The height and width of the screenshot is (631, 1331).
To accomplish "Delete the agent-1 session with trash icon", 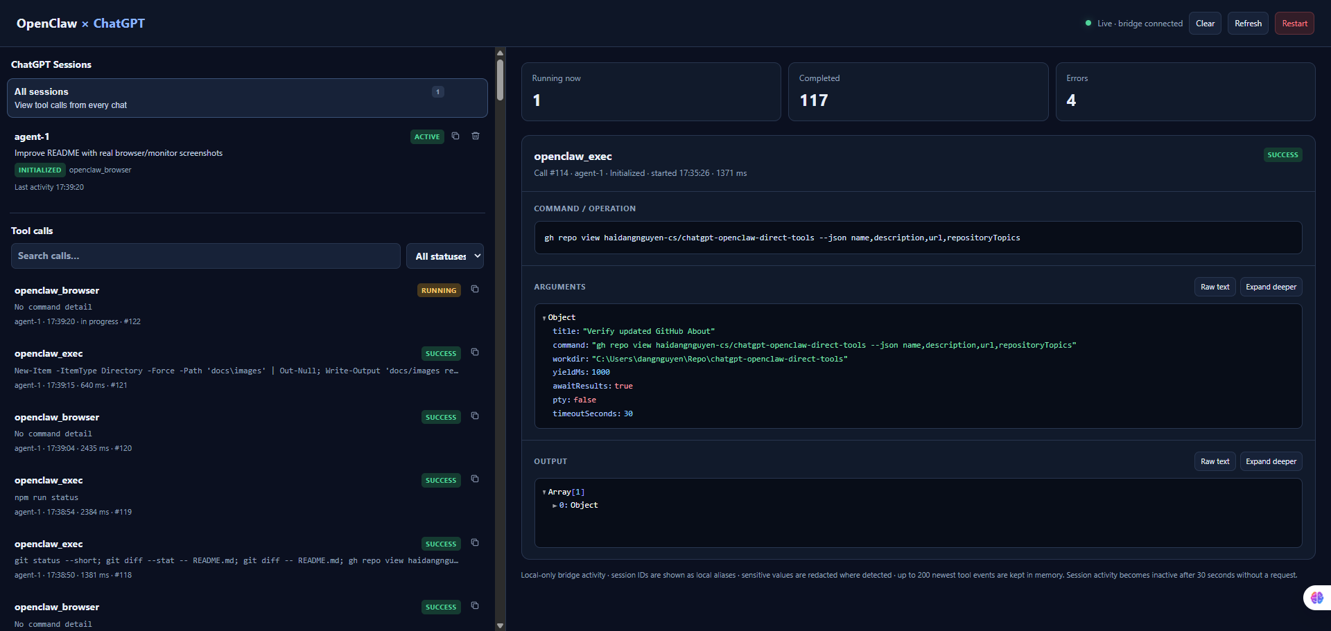I will [476, 136].
